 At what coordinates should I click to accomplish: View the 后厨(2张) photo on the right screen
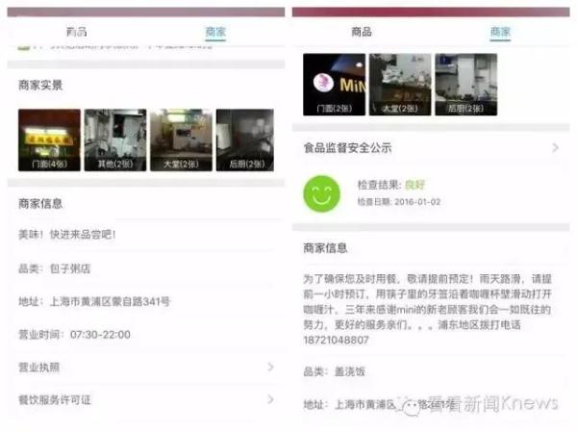(x=465, y=84)
